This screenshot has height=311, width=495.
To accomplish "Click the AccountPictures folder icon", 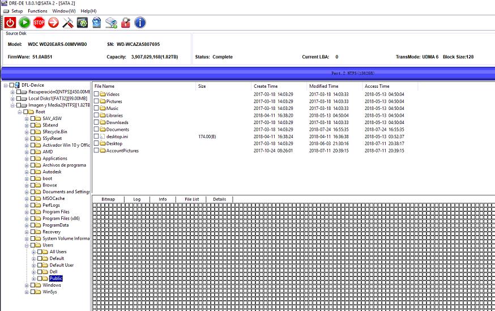I will click(x=103, y=150).
